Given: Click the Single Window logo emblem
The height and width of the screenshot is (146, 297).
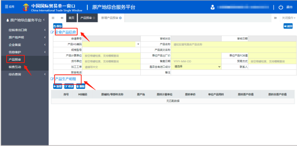Looking at the screenshot, I should coord(26,7).
